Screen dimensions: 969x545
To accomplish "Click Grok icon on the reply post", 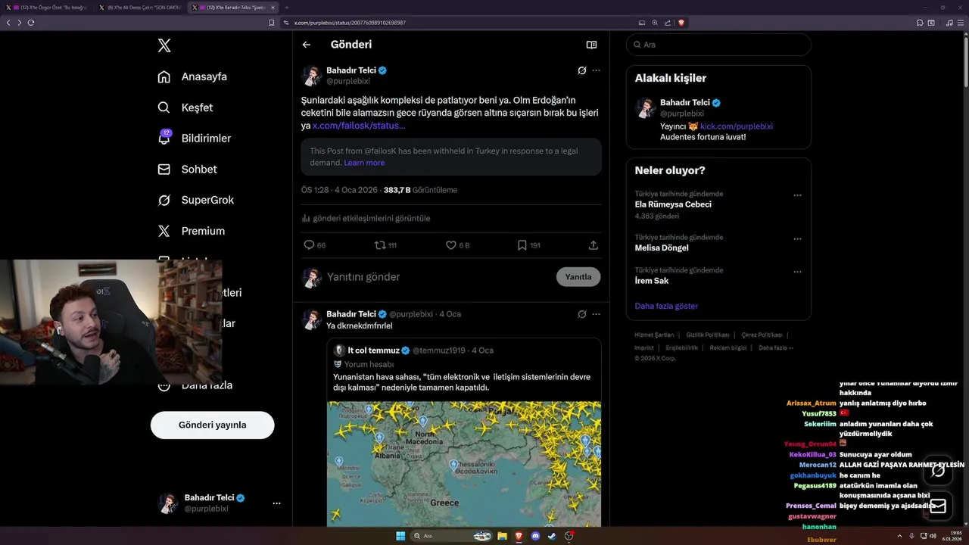I will (581, 314).
